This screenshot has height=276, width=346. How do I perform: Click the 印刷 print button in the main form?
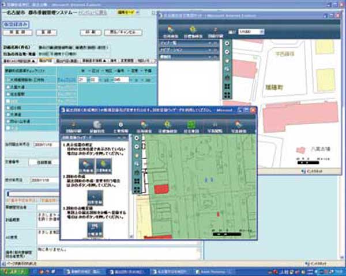click(x=91, y=32)
